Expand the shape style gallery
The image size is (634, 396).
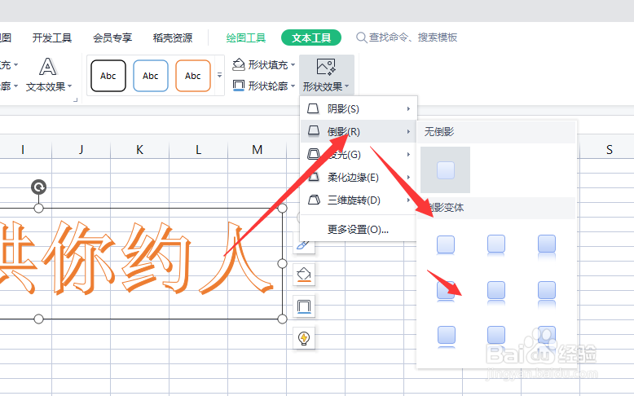tap(219, 76)
